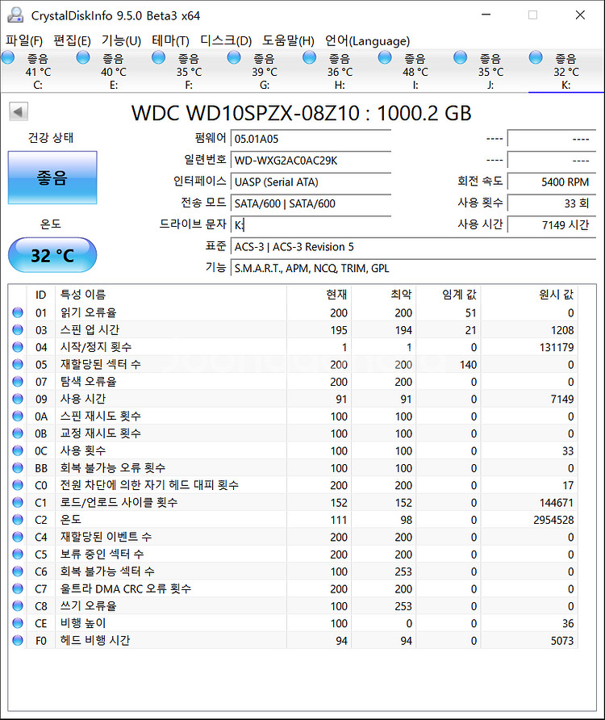Select drive E: with 40 °C

pos(113,71)
